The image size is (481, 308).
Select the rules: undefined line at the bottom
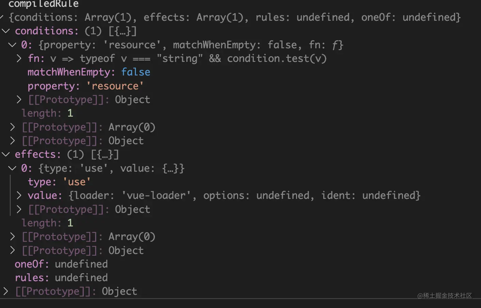tap(61, 278)
